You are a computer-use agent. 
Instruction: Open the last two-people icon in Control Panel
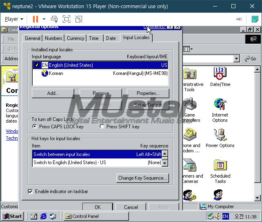[218, 194]
